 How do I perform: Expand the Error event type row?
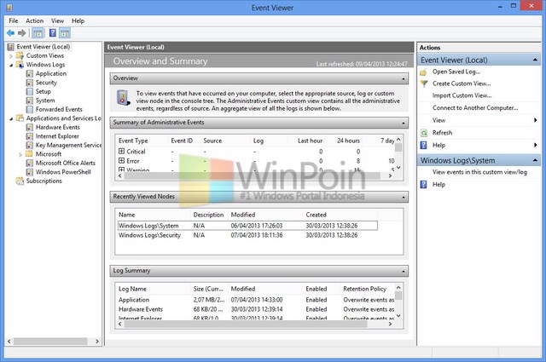(121, 161)
